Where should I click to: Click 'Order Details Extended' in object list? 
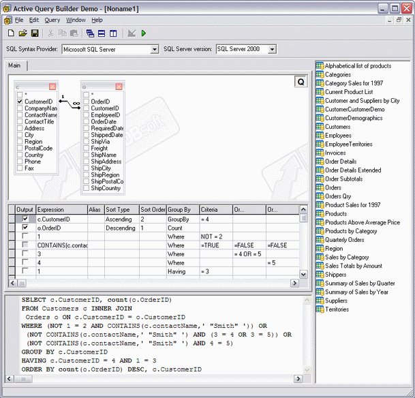coord(353,170)
